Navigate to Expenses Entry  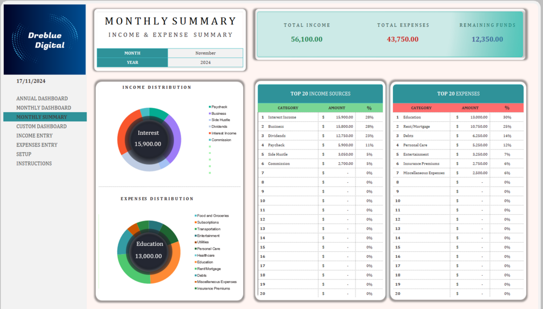pos(37,145)
